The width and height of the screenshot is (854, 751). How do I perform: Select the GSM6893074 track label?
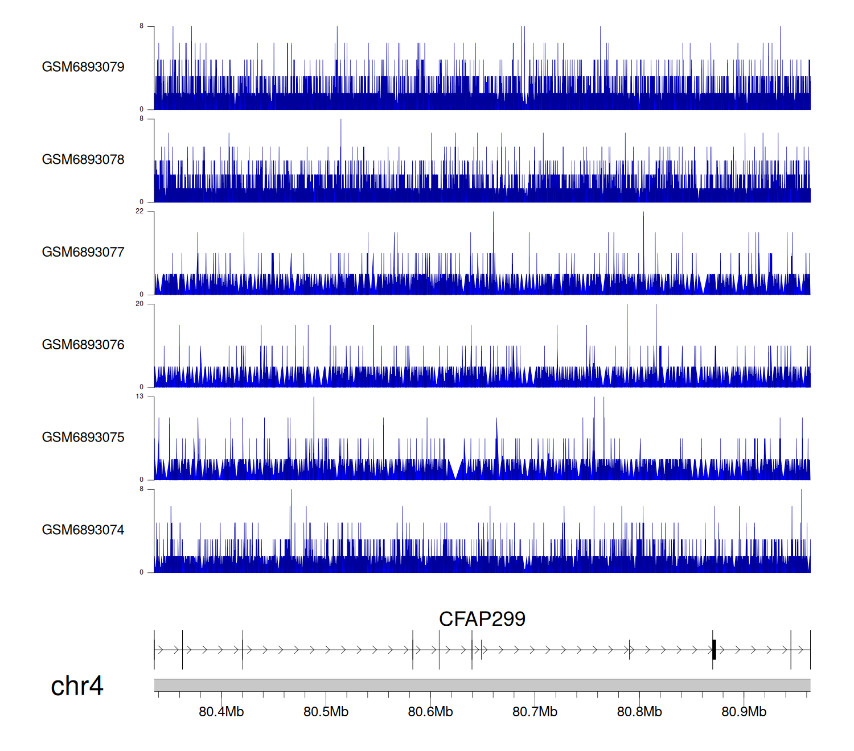tap(83, 530)
